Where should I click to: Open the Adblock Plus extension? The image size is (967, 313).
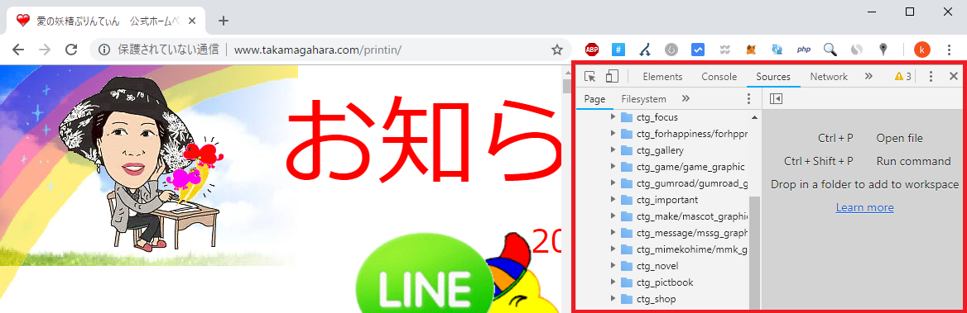click(x=592, y=50)
